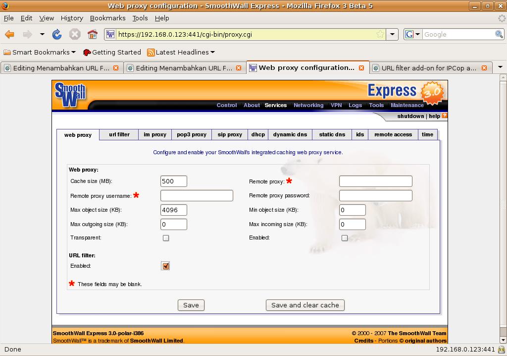507x356 pixels.
Task: Select the url filter tab
Action: 119,134
